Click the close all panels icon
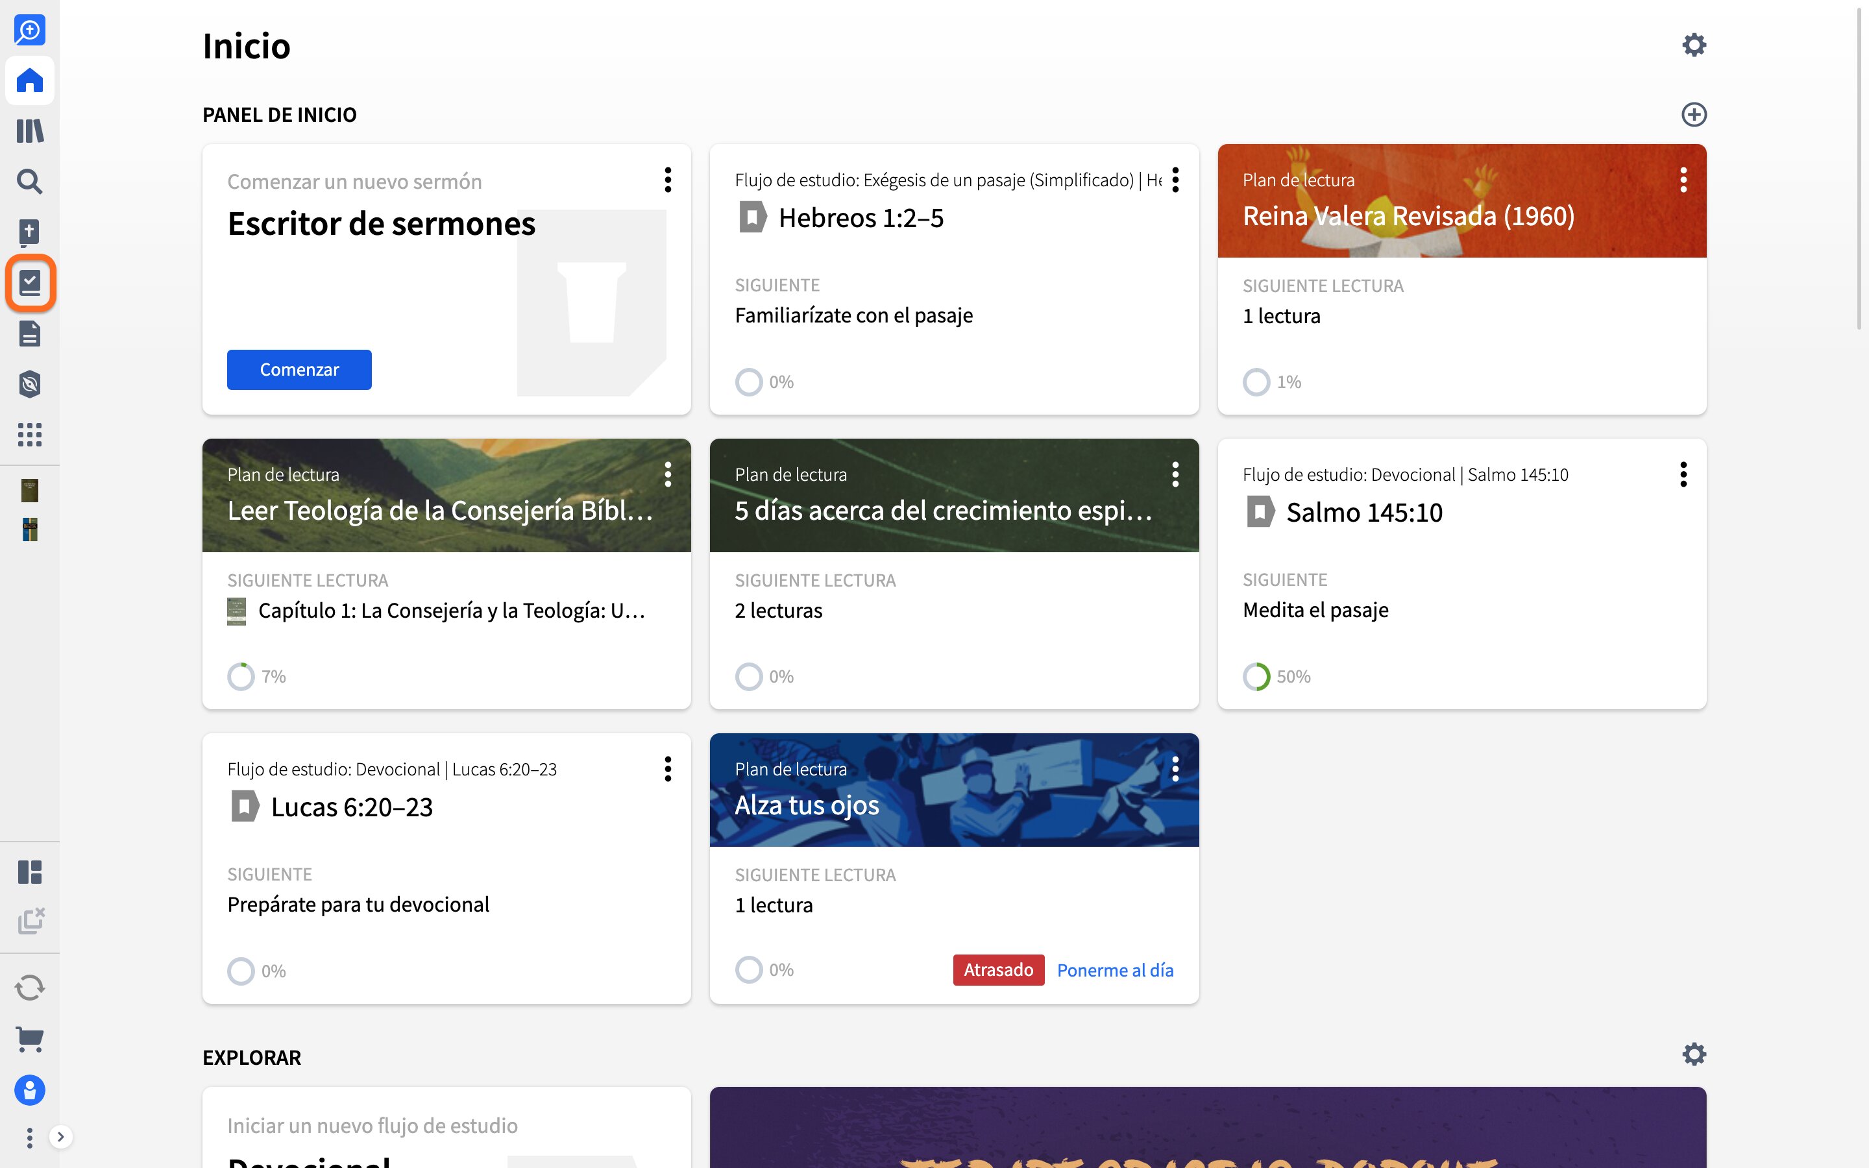This screenshot has height=1168, width=1869. click(31, 921)
